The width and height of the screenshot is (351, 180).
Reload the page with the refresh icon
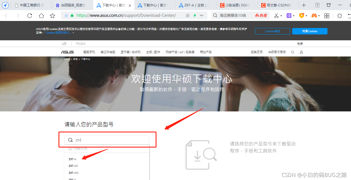[30, 16]
